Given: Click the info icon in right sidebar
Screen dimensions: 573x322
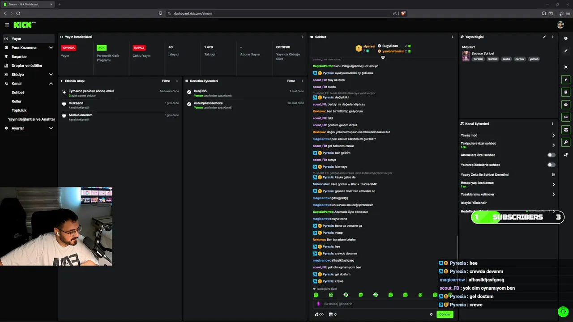Looking at the screenshot, I should tap(566, 38).
